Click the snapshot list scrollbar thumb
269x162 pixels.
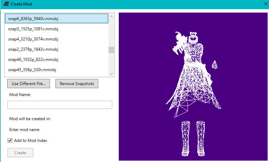111,50
